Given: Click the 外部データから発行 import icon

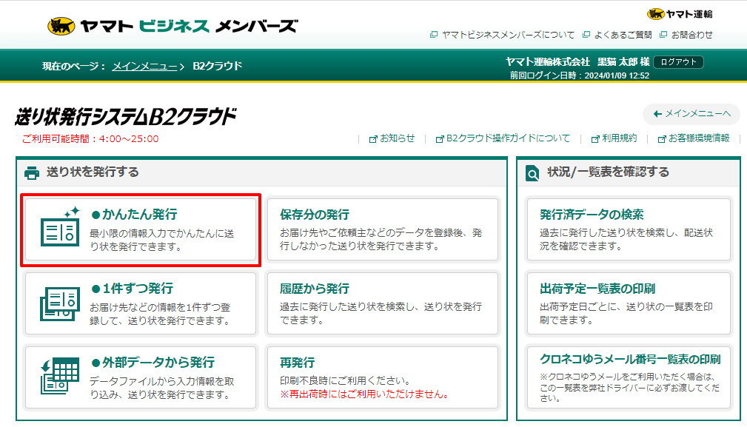Looking at the screenshot, I should pos(59,376).
